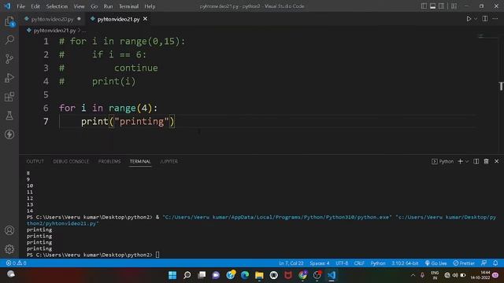Create a new terminal with the plus icon
Image resolution: width=504 pixels, height=283 pixels.
[x=460, y=161]
